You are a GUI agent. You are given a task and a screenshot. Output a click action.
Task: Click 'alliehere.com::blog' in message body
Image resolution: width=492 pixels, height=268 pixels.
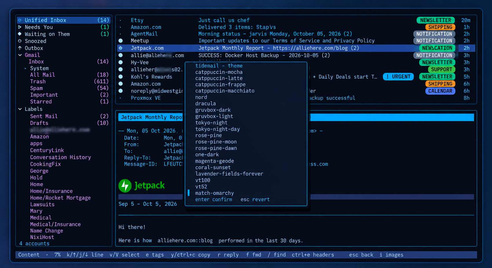[x=185, y=241]
